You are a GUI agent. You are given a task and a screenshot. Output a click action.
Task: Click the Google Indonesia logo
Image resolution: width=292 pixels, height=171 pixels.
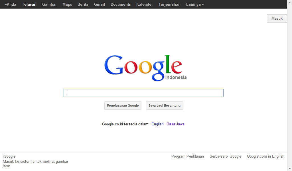click(x=145, y=68)
